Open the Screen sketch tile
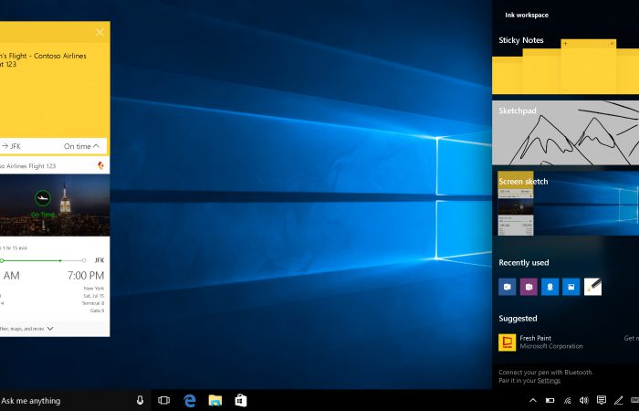The height and width of the screenshot is (411, 639). [566, 203]
